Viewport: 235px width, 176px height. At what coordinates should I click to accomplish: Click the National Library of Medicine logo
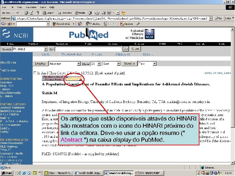pos(140,34)
